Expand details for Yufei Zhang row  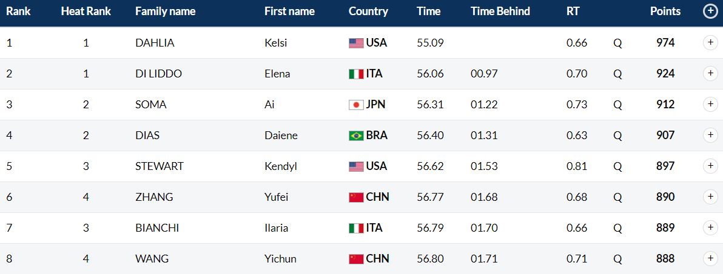point(710,197)
